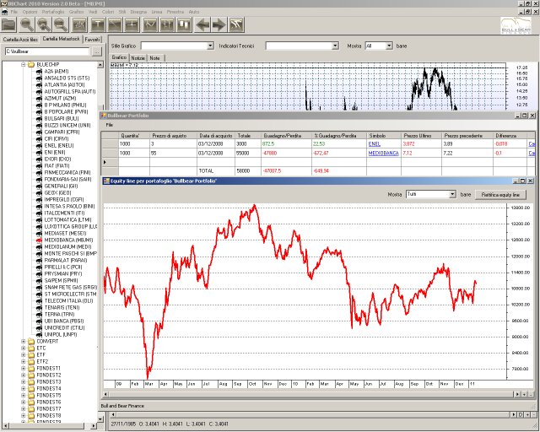Expand the ETC folder
Viewport: 540px width, 432px height.
24,348
